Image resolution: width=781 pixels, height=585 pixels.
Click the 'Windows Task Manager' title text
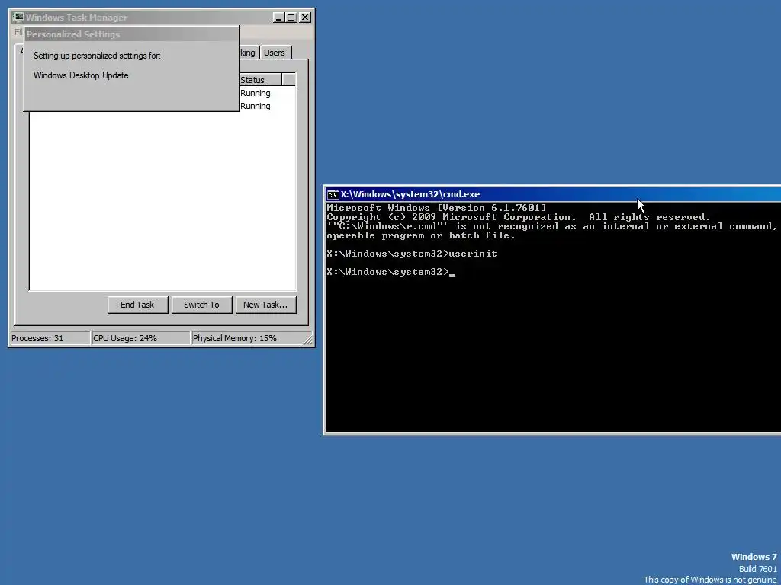(x=77, y=18)
